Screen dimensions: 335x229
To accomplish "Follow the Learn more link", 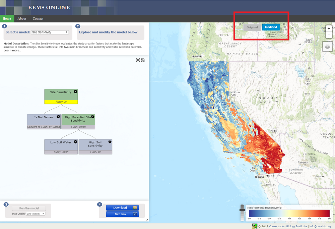I will pyautogui.click(x=12, y=50).
